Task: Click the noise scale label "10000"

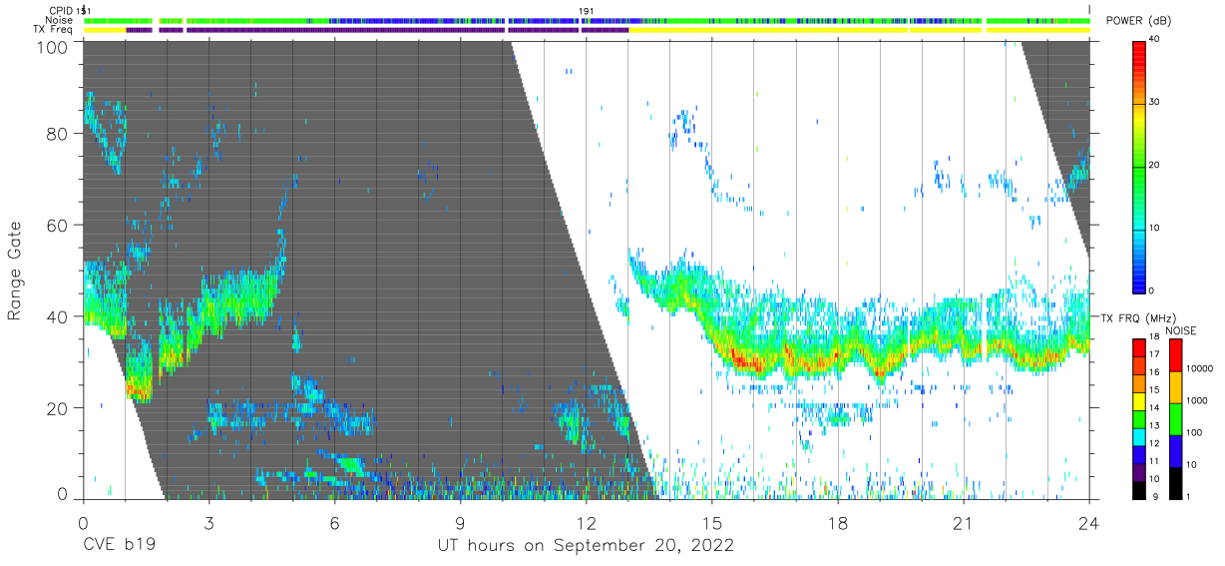Action: 1200,369
